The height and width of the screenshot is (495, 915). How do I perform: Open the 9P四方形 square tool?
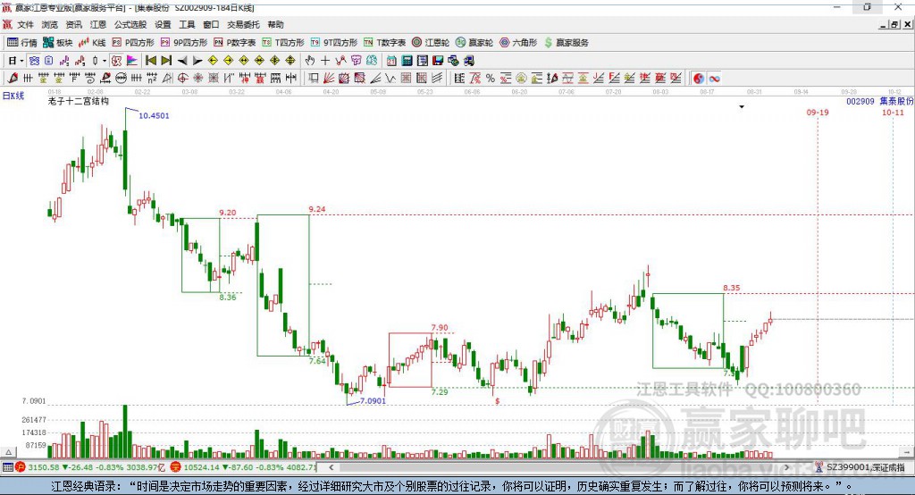pos(184,43)
